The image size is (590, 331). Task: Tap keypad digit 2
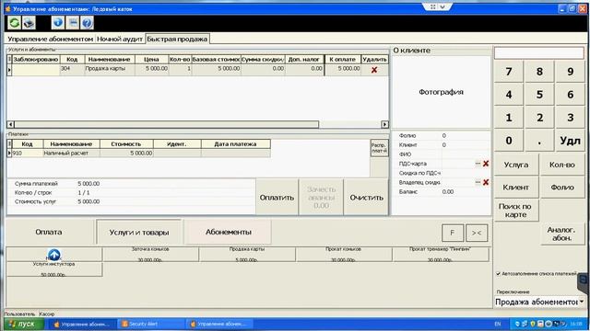(539, 118)
